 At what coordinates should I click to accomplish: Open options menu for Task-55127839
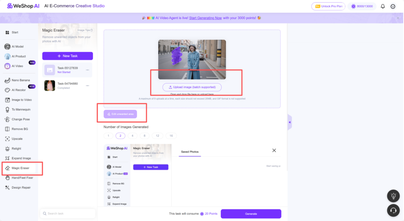[x=88, y=70]
